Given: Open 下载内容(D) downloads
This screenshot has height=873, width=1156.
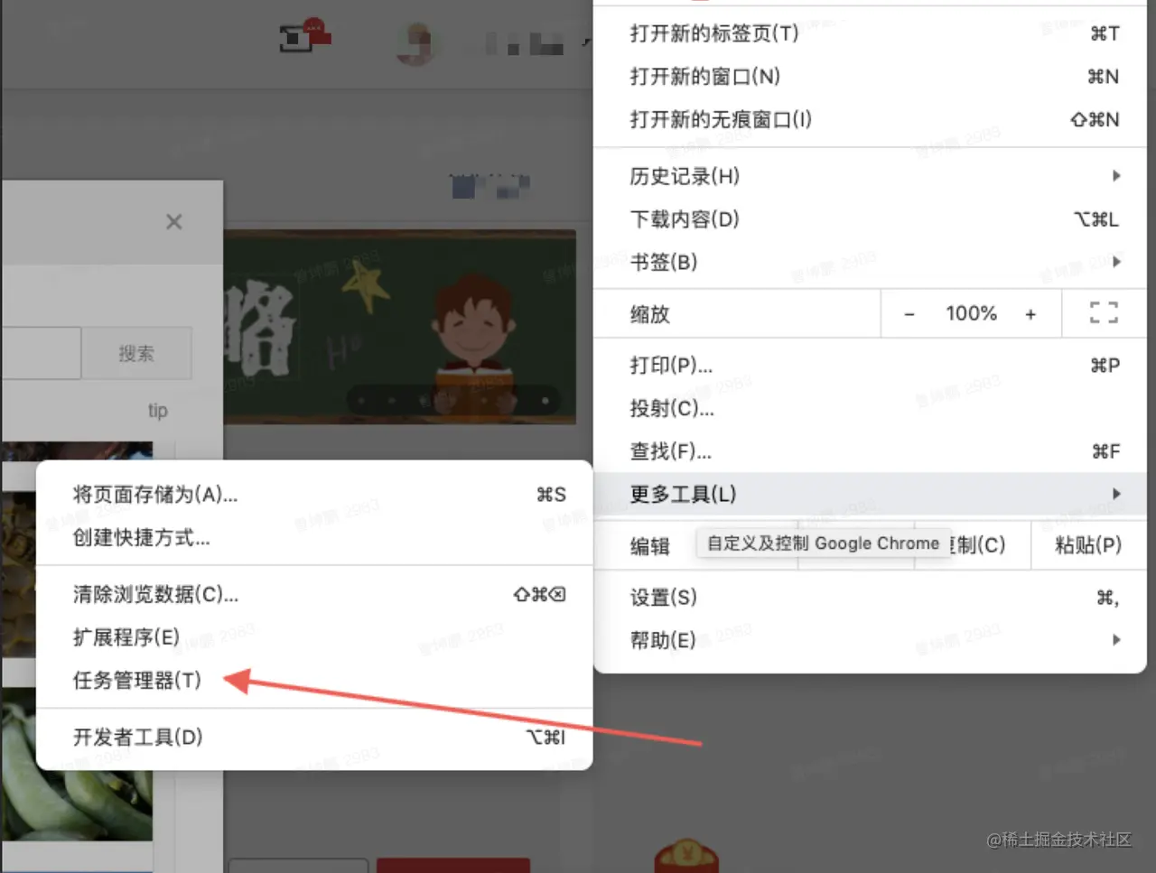Looking at the screenshot, I should point(870,219).
